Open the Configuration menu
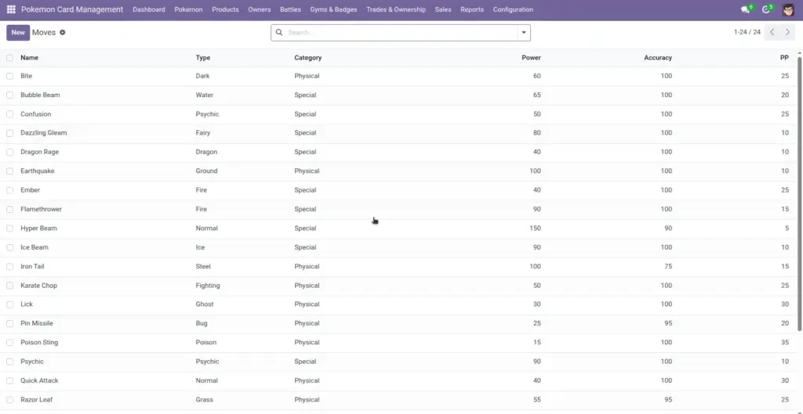The image size is (803, 414). [x=513, y=9]
